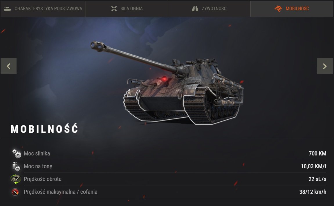Click the tank silhouette icon
Image resolution: width=334 pixels, height=206 pixels.
tap(8, 8)
